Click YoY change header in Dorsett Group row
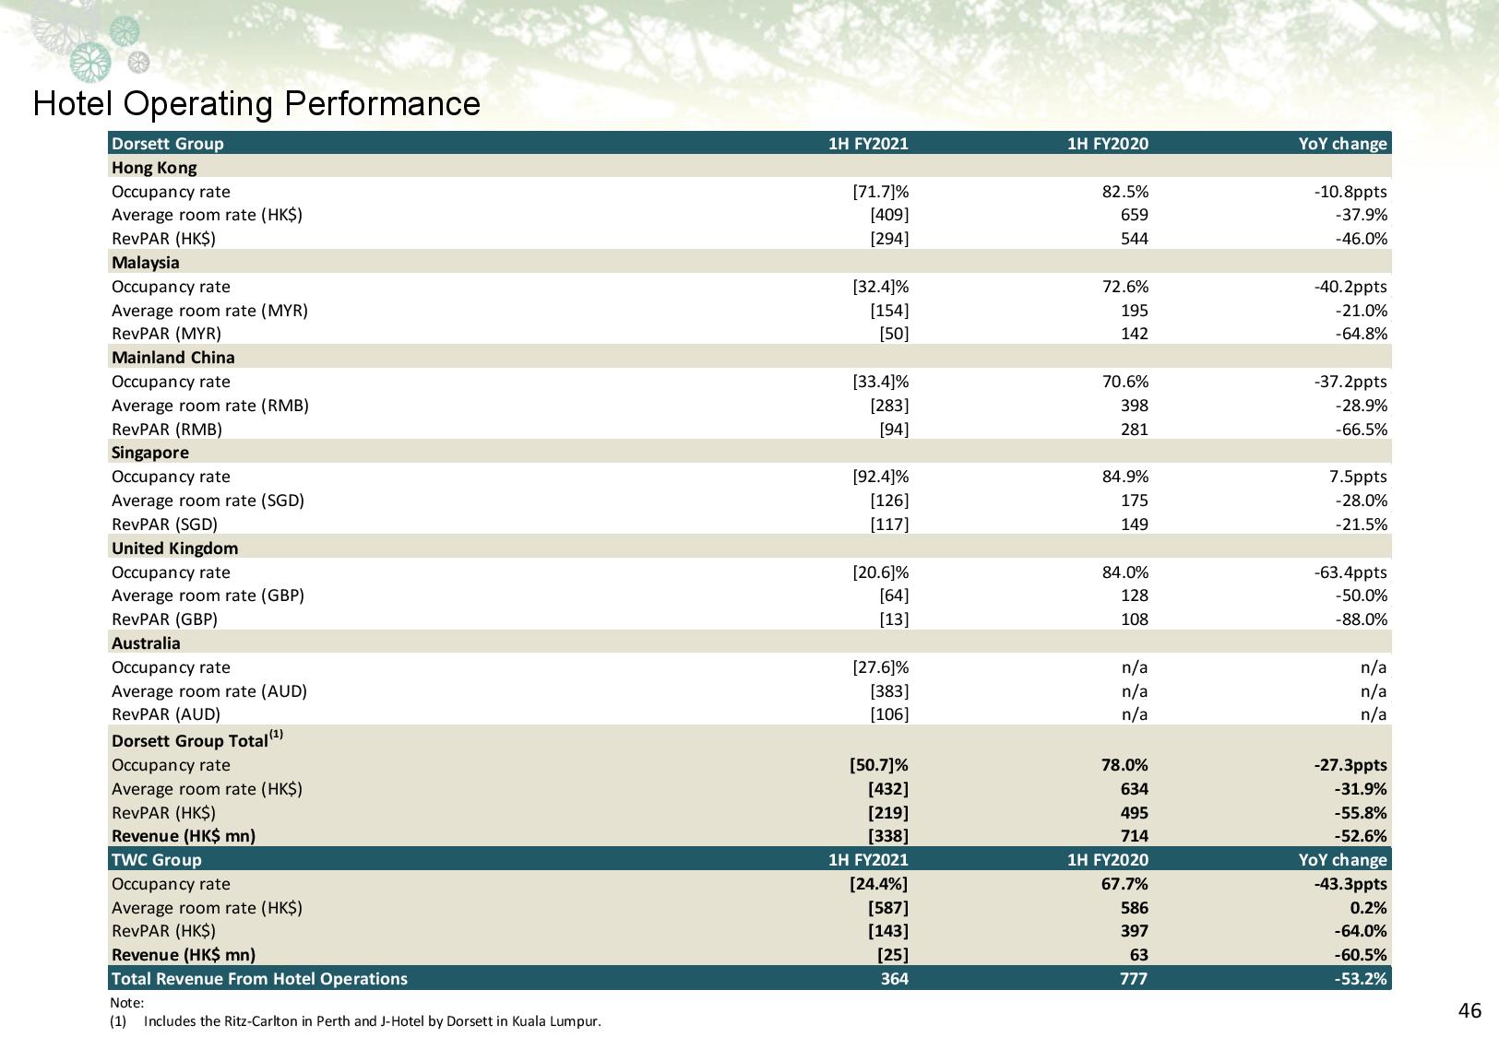The height and width of the screenshot is (1037, 1499). click(x=1342, y=143)
